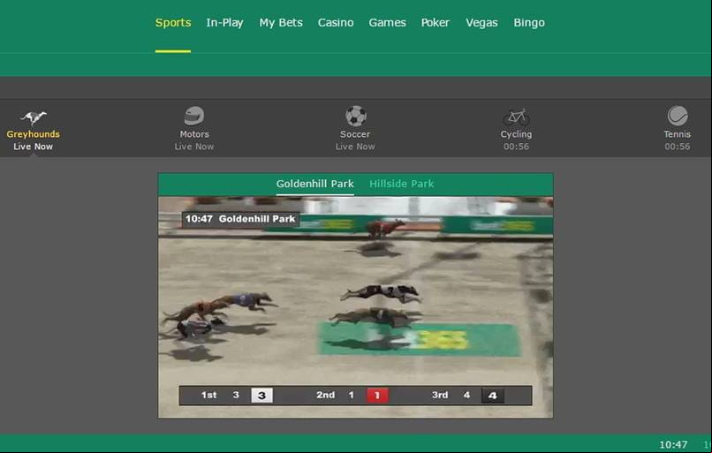The image size is (712, 453).
Task: Click the 10:47 Goldenhill Park video caption
Action: [x=240, y=219]
